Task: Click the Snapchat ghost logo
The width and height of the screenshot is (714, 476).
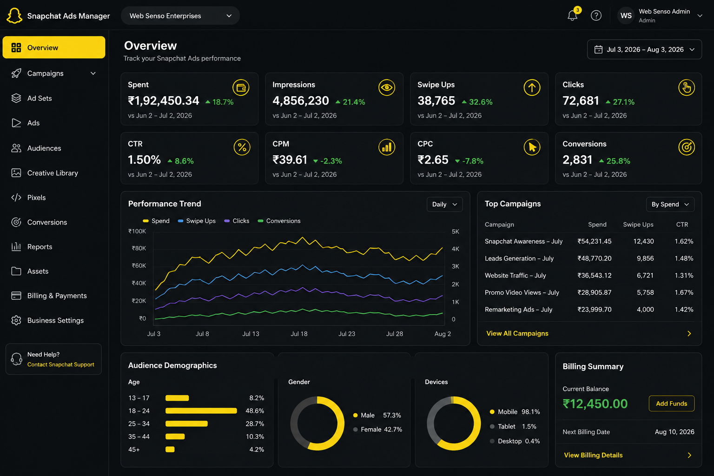Action: 14,16
